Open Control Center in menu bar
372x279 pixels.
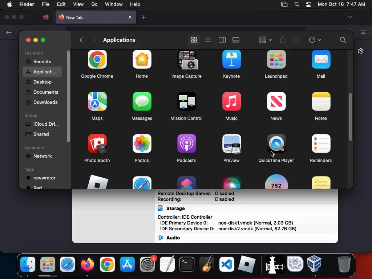[309, 4]
